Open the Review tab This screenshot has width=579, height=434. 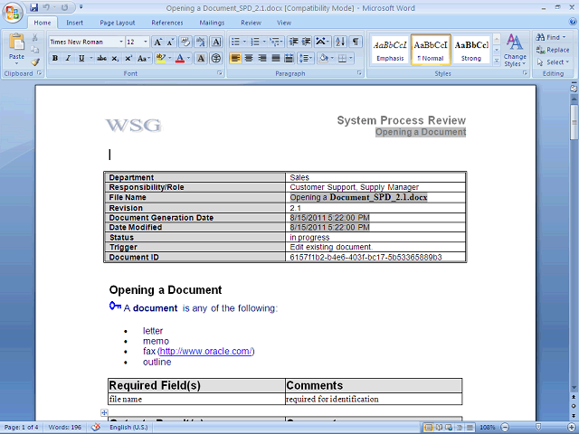tap(252, 23)
